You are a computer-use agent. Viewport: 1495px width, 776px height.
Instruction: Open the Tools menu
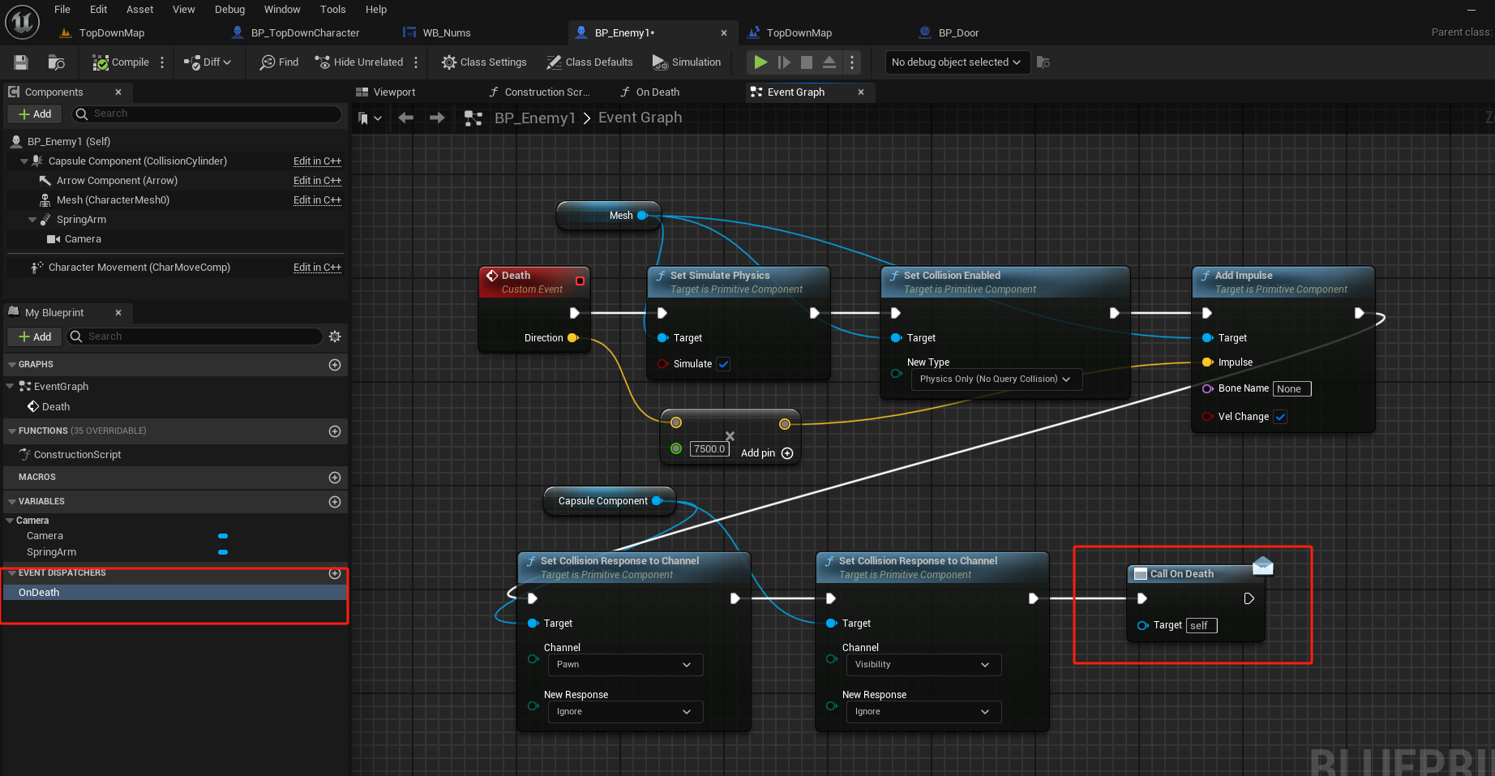[332, 10]
